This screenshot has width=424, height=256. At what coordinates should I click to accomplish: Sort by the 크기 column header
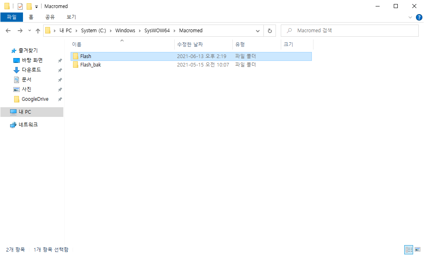(x=297, y=44)
